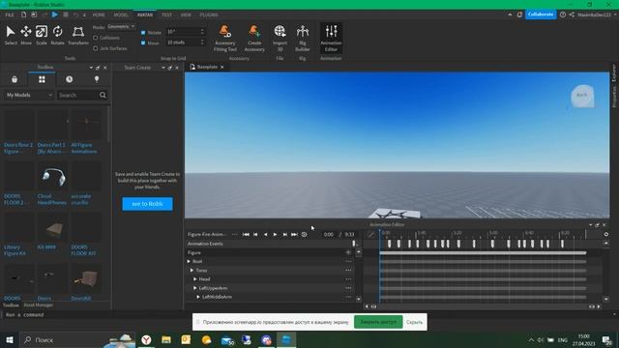Viewport: 619px width, 348px height.
Task: Toggle the Move snap checkbox
Action: [x=143, y=43]
